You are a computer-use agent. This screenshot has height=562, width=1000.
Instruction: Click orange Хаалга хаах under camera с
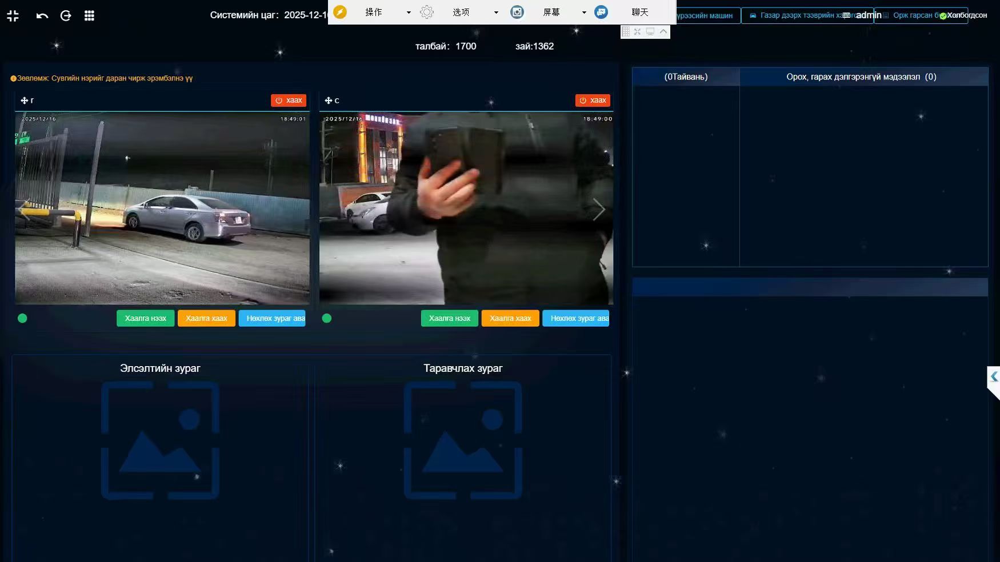click(x=510, y=318)
